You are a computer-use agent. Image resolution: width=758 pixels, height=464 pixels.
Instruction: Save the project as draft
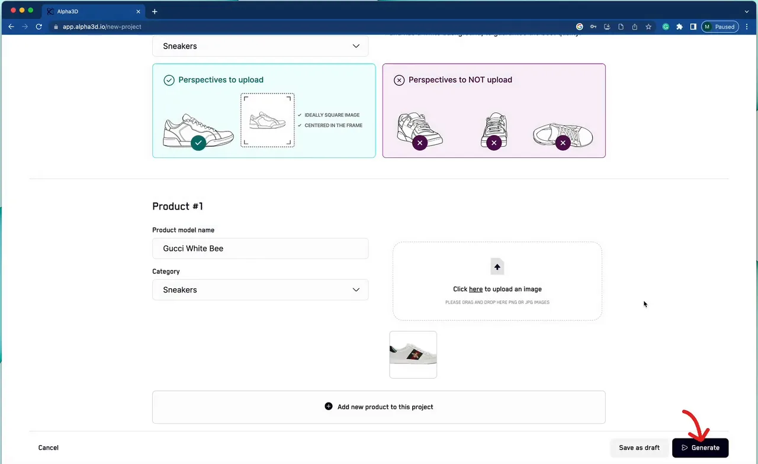639,448
